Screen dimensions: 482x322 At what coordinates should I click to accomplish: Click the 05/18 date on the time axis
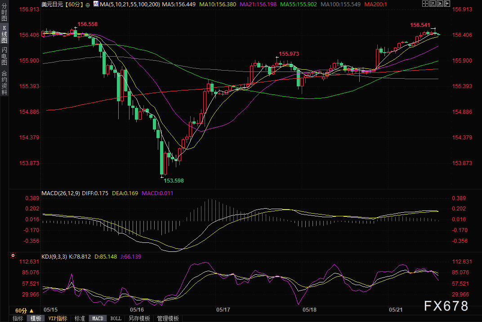point(309,310)
